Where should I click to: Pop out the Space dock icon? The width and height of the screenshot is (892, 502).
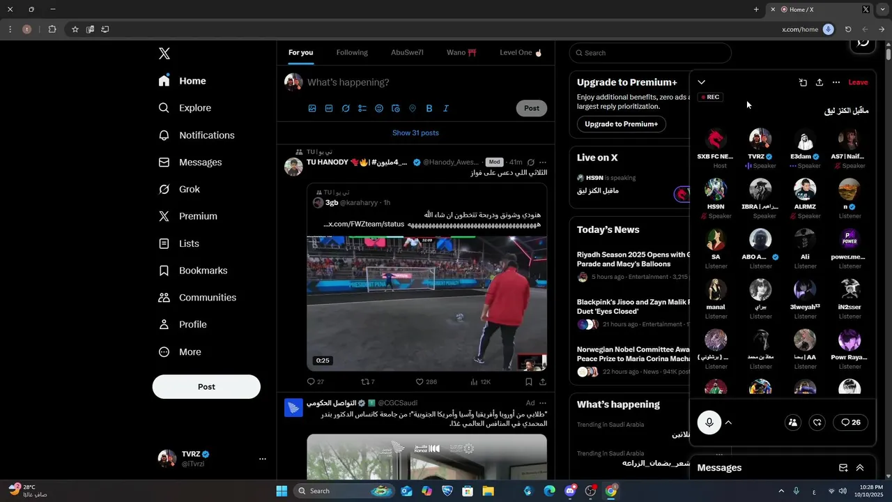click(x=803, y=82)
